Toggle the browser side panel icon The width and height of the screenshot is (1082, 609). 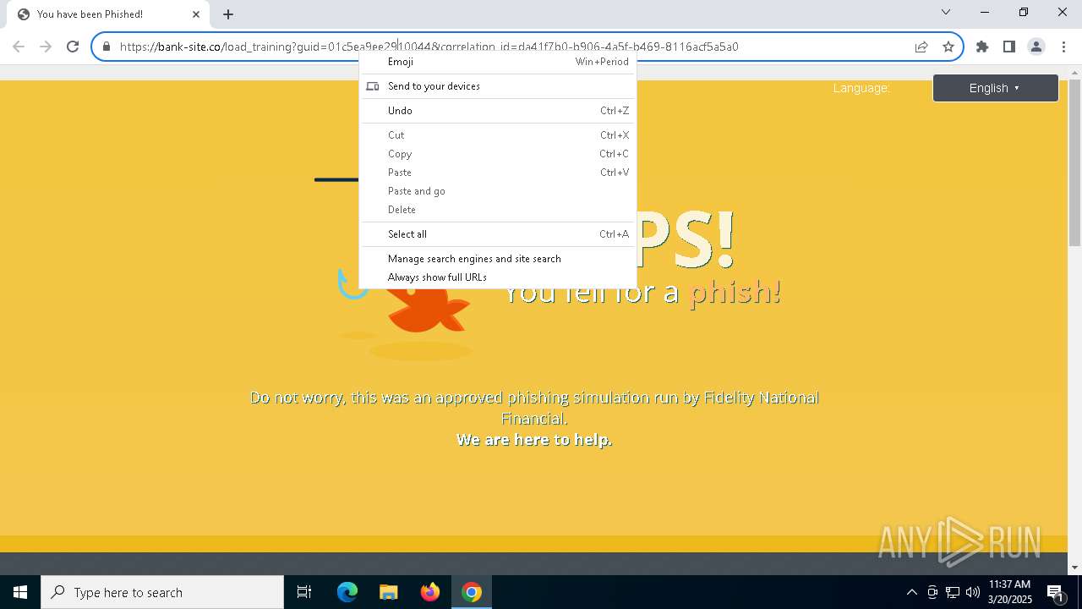click(1009, 47)
